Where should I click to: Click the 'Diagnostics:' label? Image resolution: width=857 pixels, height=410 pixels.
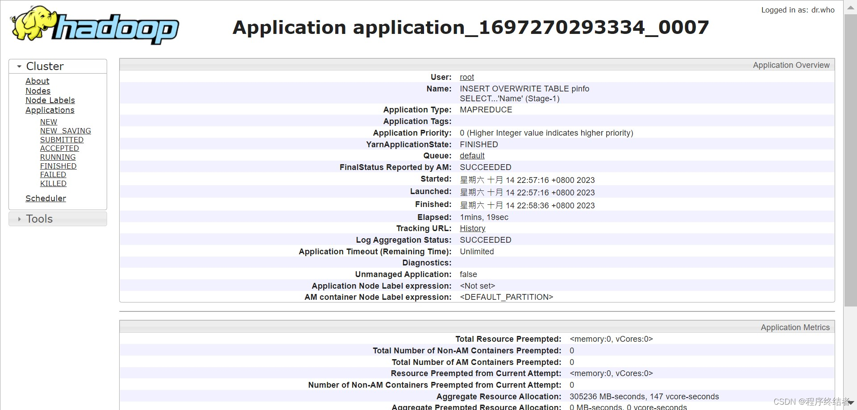(427, 263)
